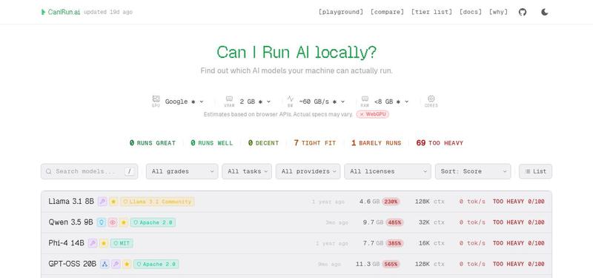Click the Qwen 3.5 9B star badge
593x278 pixels.
(123, 222)
